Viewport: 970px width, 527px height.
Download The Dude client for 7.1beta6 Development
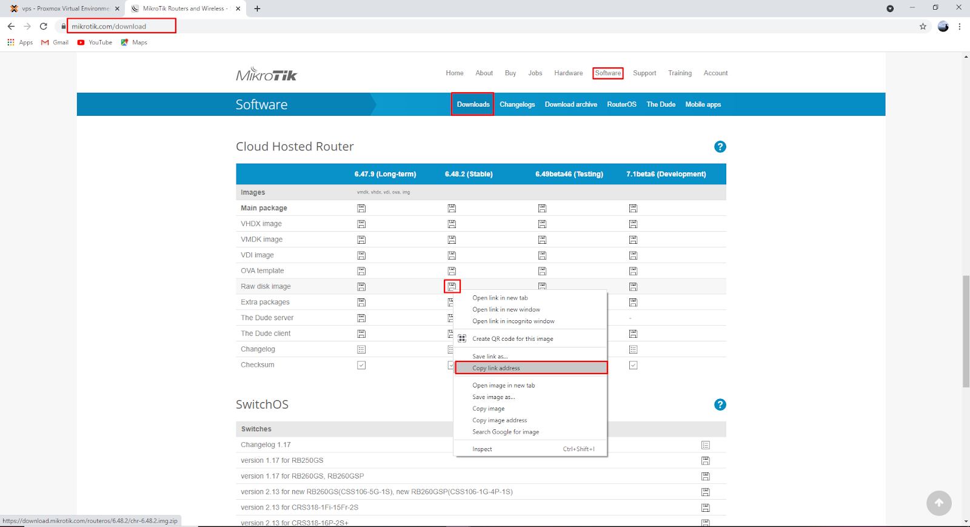(633, 334)
